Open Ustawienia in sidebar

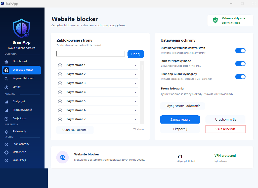(x=21, y=152)
